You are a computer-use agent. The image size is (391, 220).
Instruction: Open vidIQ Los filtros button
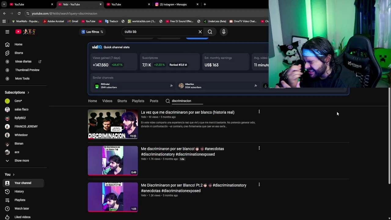point(92,32)
